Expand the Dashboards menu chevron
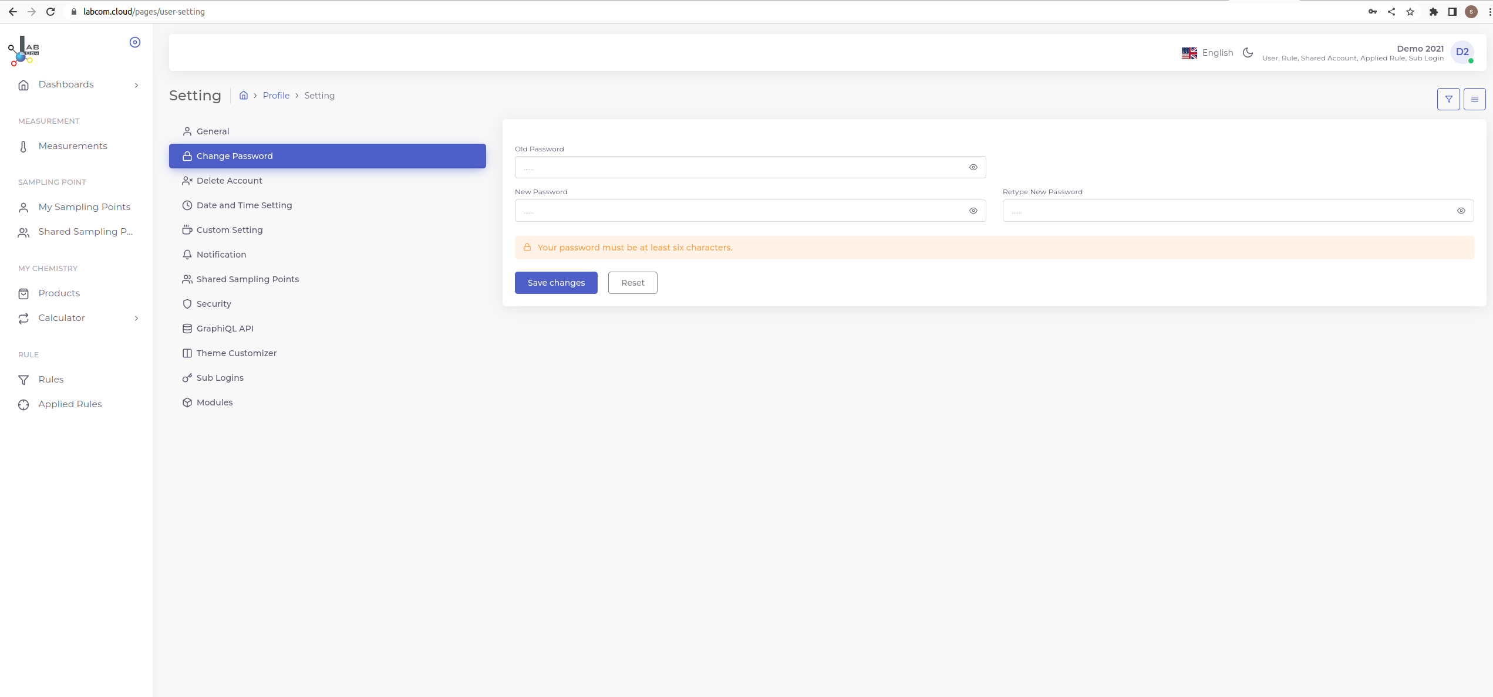Image resolution: width=1493 pixels, height=697 pixels. click(136, 85)
